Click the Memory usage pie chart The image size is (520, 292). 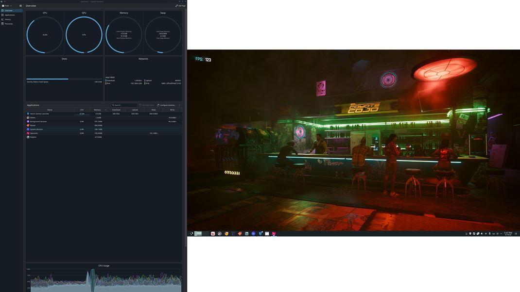(124, 35)
